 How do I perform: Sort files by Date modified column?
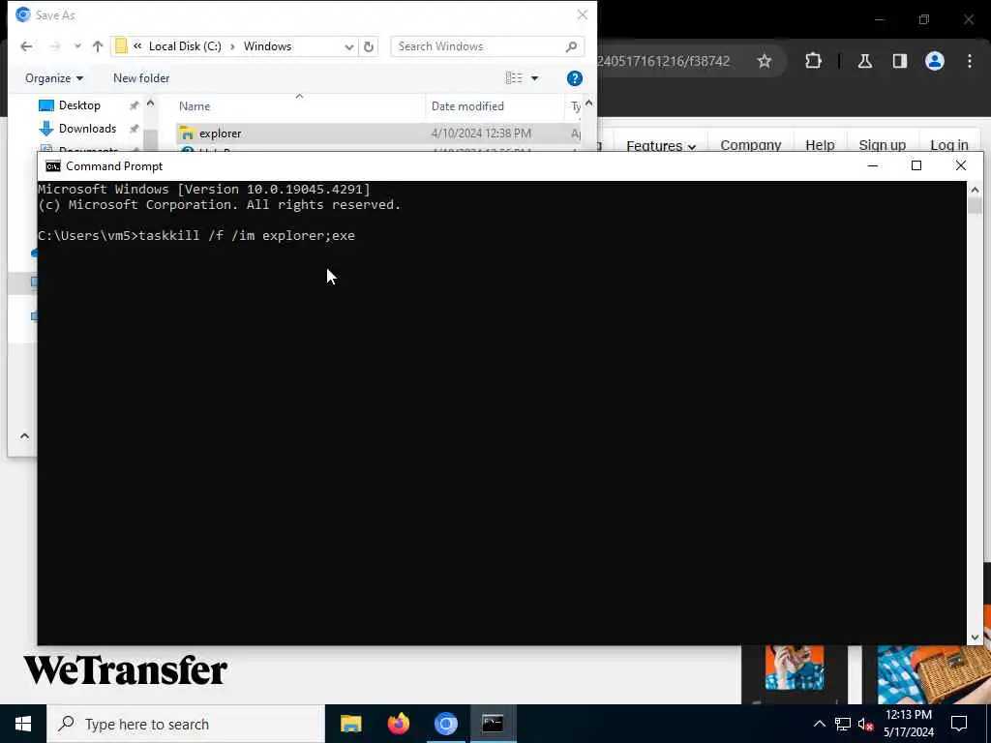[x=467, y=106]
